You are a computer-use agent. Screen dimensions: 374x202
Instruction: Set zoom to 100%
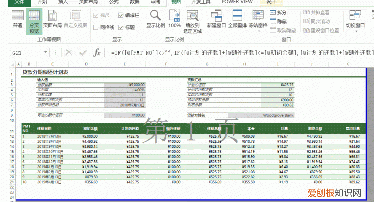click(x=174, y=19)
